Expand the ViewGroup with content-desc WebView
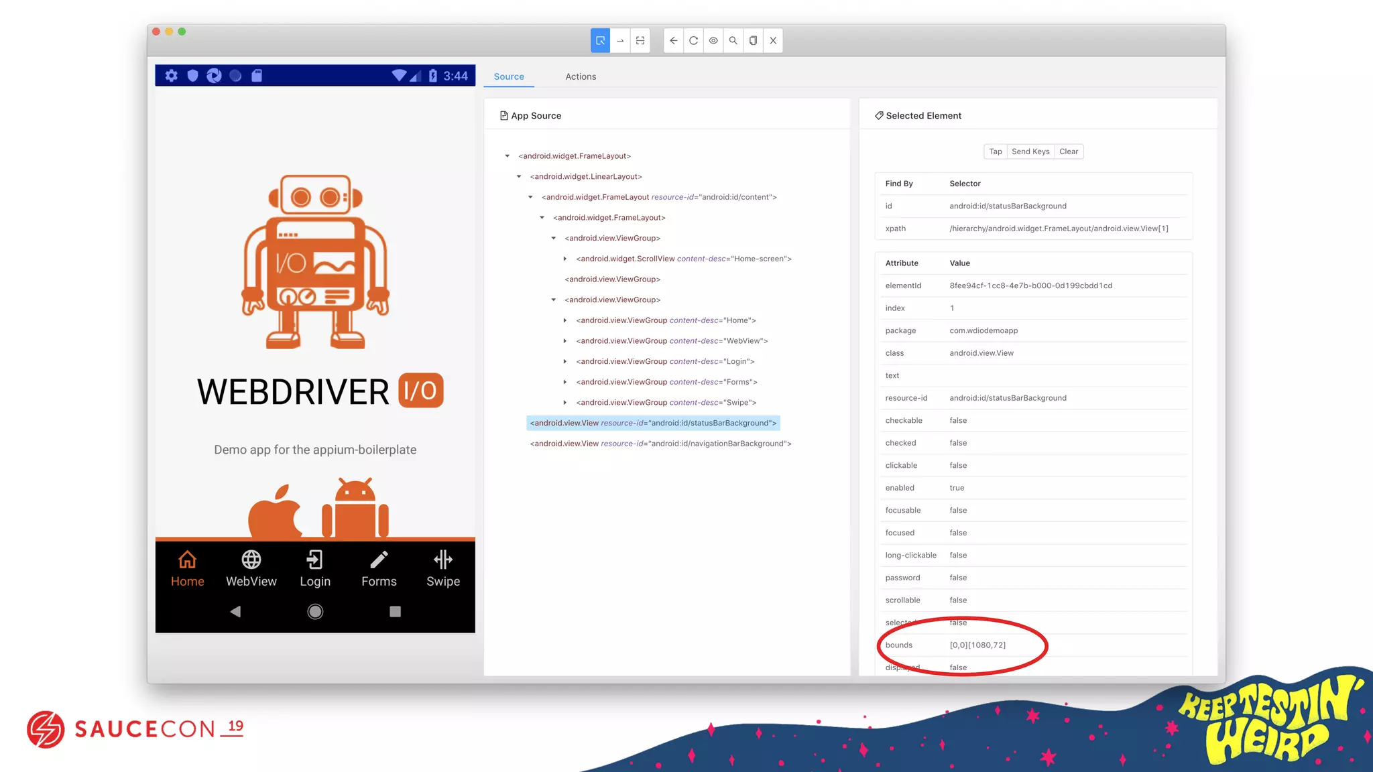The width and height of the screenshot is (1373, 772). 565,341
